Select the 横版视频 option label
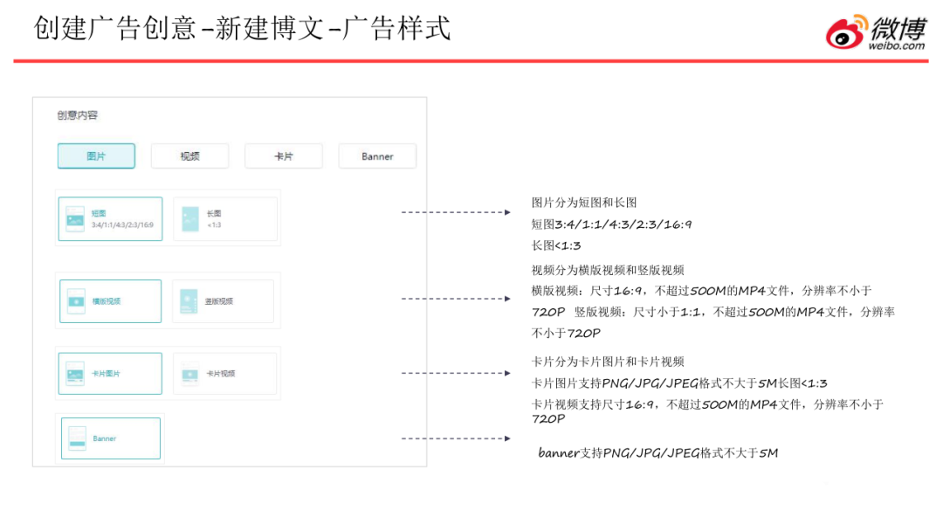This screenshot has height=531, width=943. (107, 301)
